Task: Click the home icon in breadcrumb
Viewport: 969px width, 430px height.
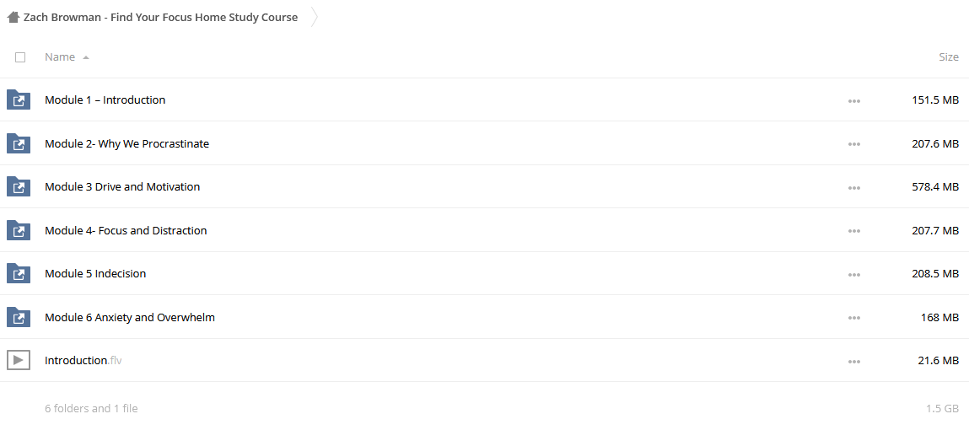Action: coord(13,18)
